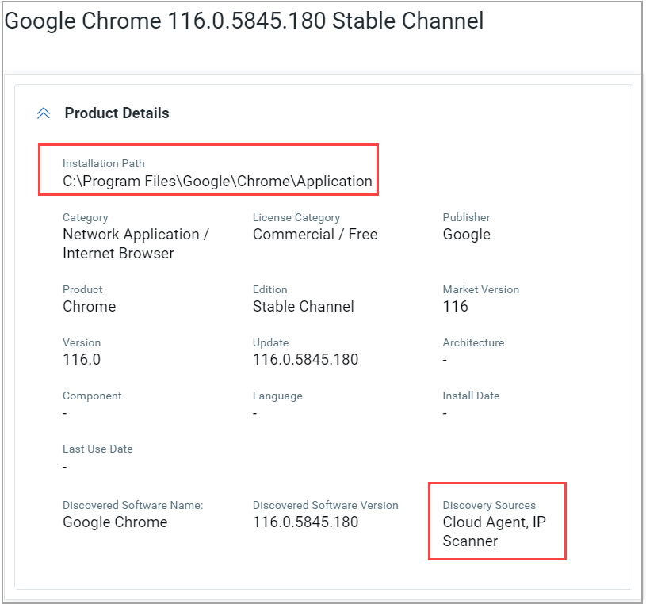The image size is (646, 604).
Task: Select the C:\Program Files\Google\Chrome\Application path
Action: [217, 182]
